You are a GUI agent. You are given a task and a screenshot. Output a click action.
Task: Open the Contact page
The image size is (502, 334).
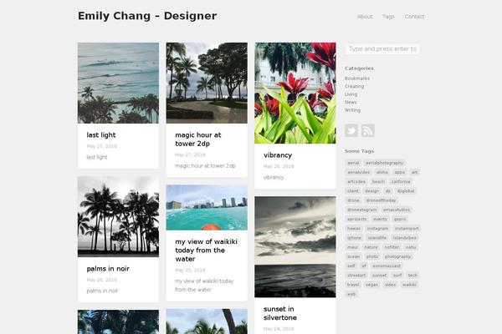click(414, 17)
